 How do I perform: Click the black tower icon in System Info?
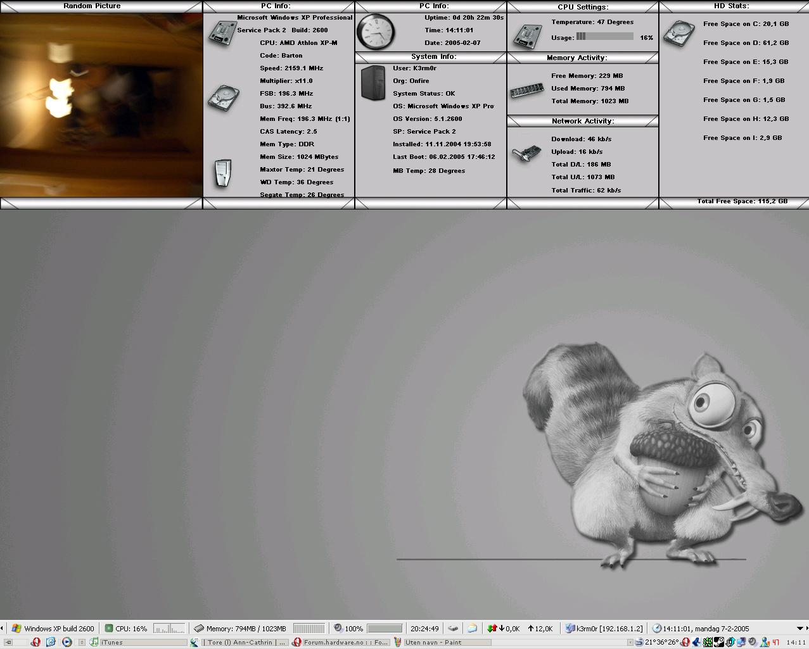(373, 83)
